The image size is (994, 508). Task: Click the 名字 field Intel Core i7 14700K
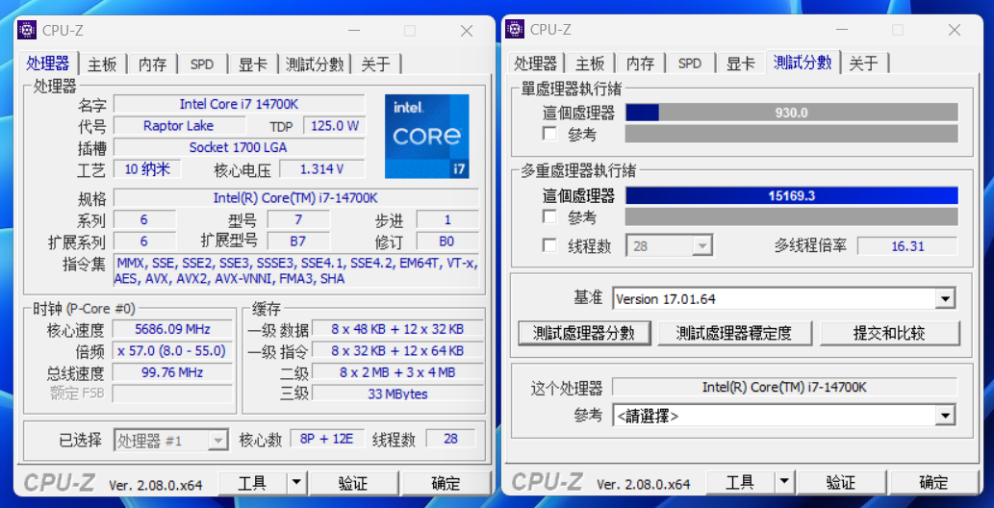pyautogui.click(x=239, y=104)
